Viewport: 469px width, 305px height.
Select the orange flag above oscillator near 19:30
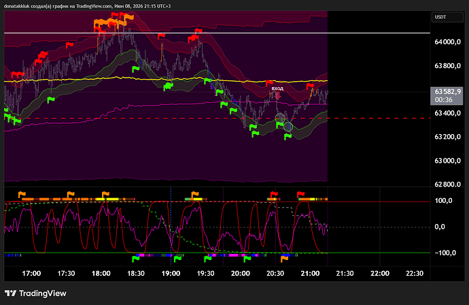tap(194, 195)
